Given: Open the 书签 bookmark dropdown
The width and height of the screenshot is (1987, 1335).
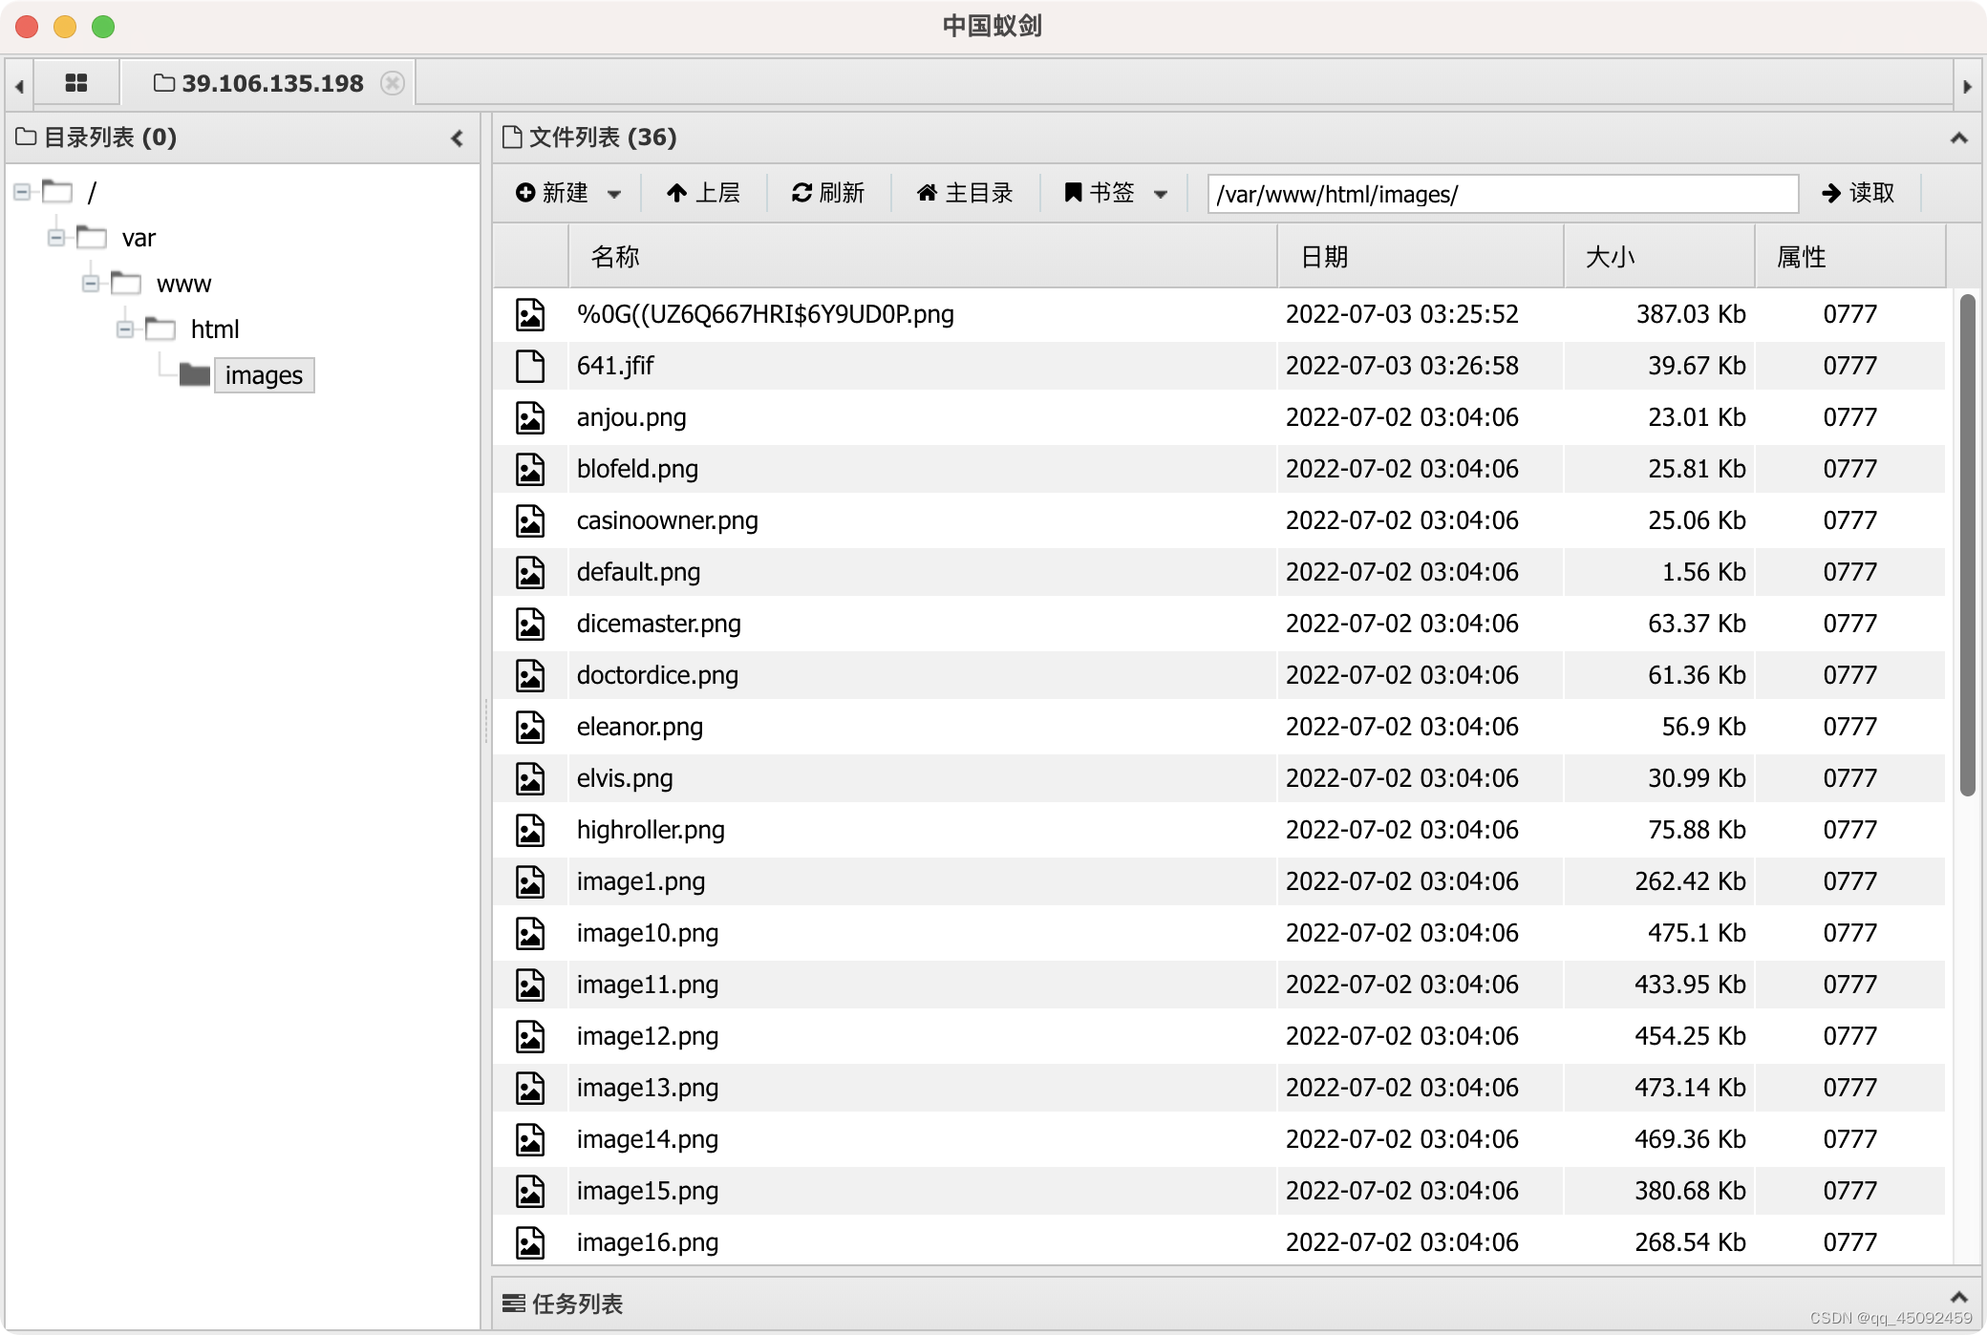Looking at the screenshot, I should (x=1163, y=193).
